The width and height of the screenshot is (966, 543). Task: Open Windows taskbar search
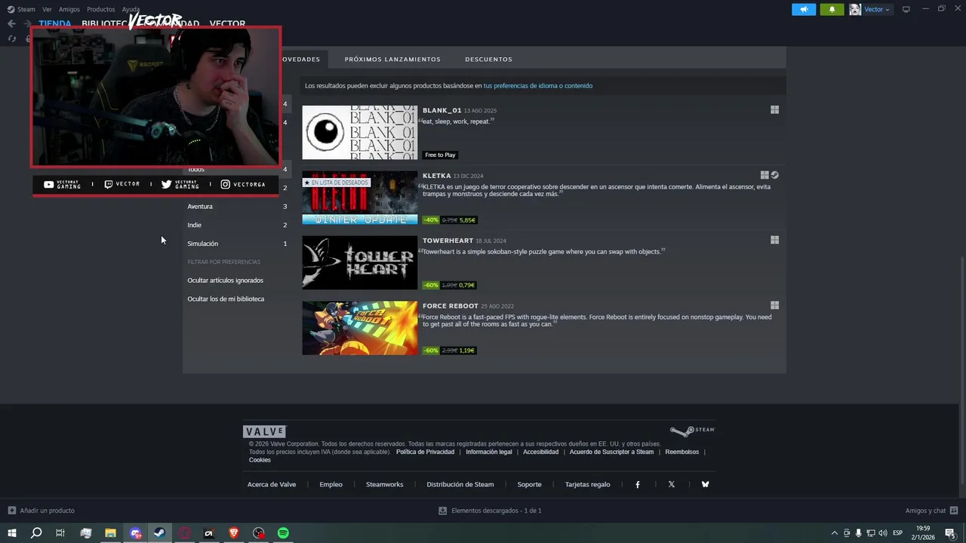pos(36,533)
